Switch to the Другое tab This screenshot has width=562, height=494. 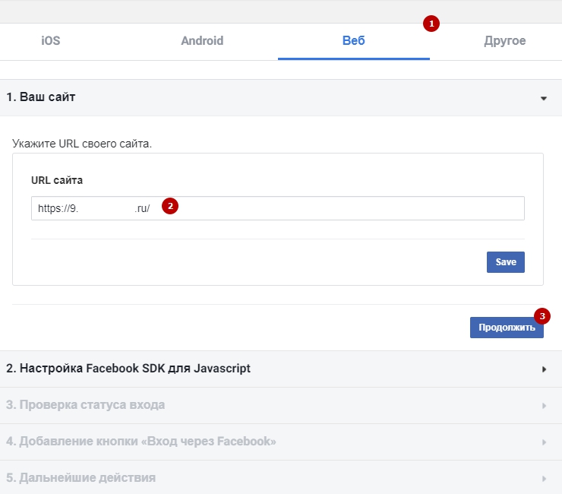pyautogui.click(x=504, y=41)
